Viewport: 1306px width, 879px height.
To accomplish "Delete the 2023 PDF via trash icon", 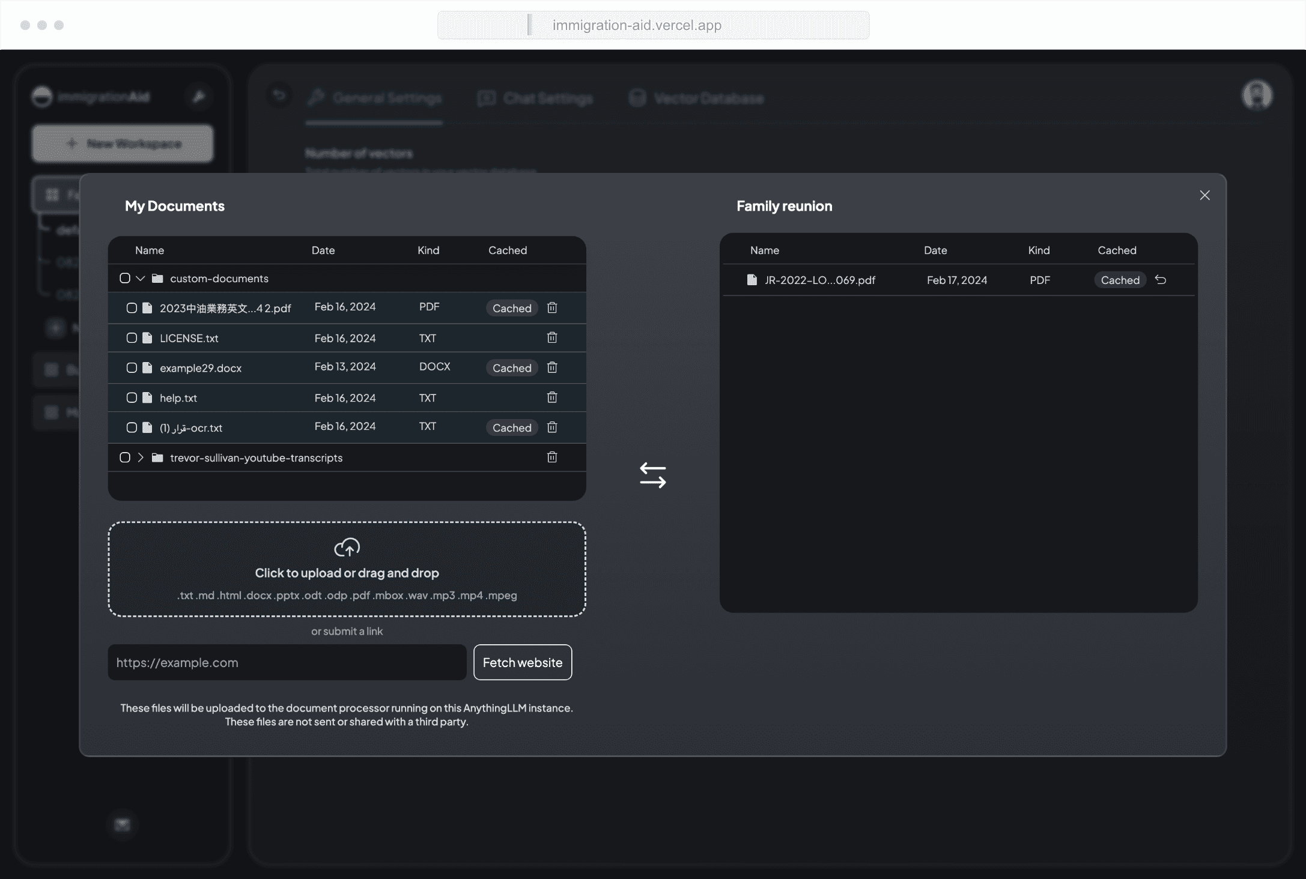I will click(x=552, y=308).
